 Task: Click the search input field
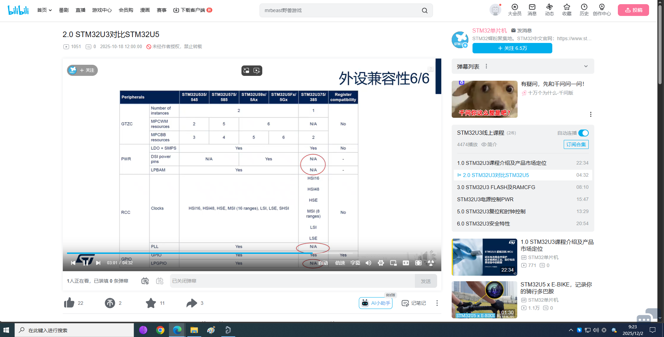point(340,10)
